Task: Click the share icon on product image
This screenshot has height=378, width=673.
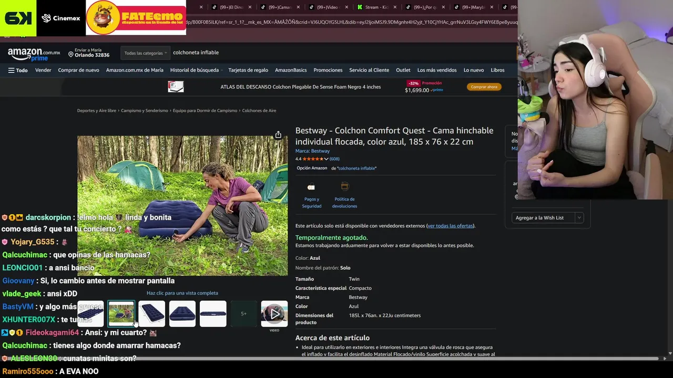Action: 278,135
